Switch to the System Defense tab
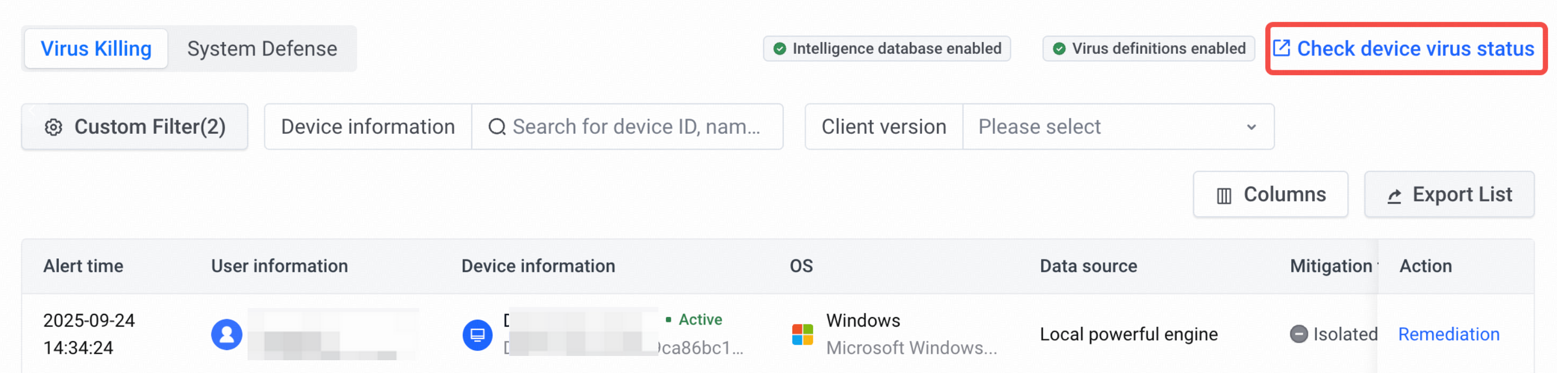Image resolution: width=1557 pixels, height=373 pixels. pos(263,48)
